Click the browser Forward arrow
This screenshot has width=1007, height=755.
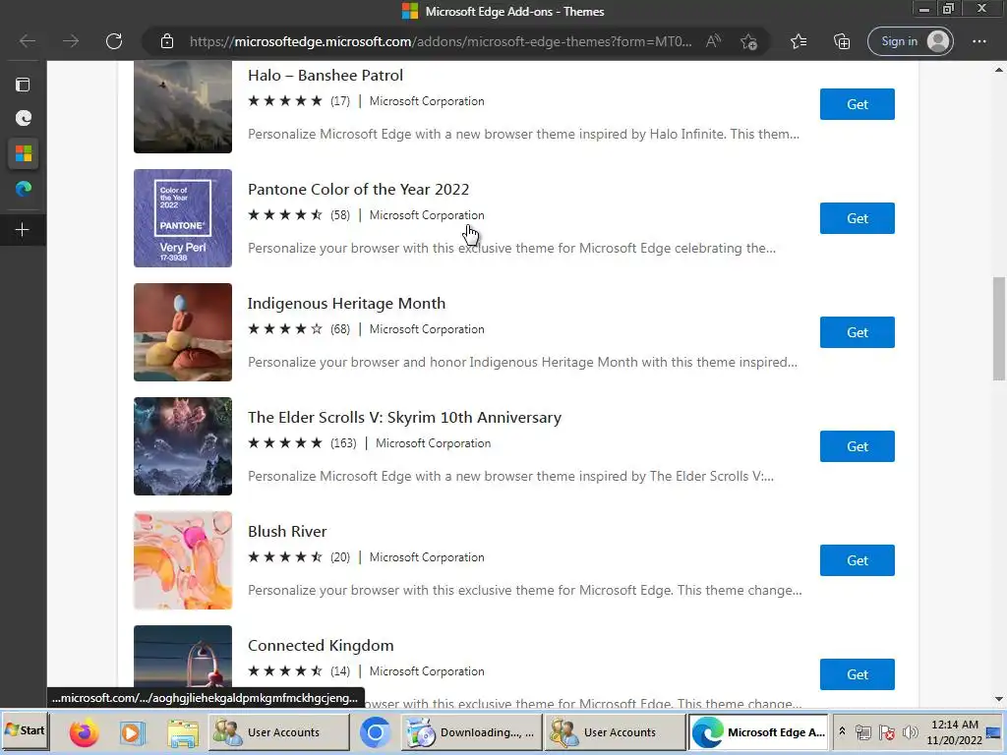click(71, 41)
